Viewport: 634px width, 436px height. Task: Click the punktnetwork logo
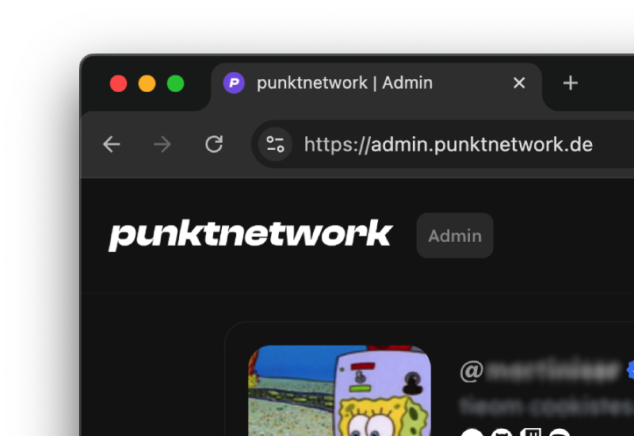pos(250,235)
